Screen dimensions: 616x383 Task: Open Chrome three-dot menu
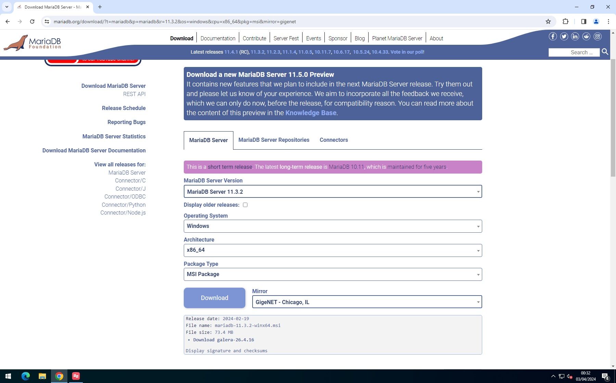pyautogui.click(x=608, y=22)
